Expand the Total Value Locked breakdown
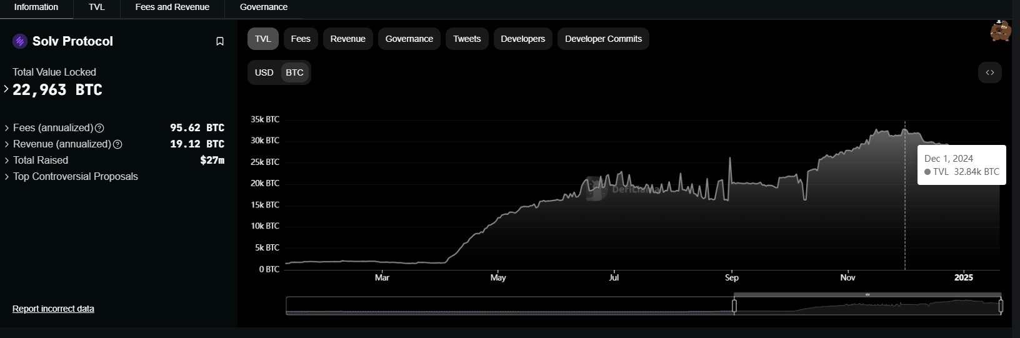The image size is (1020, 338). (6, 89)
